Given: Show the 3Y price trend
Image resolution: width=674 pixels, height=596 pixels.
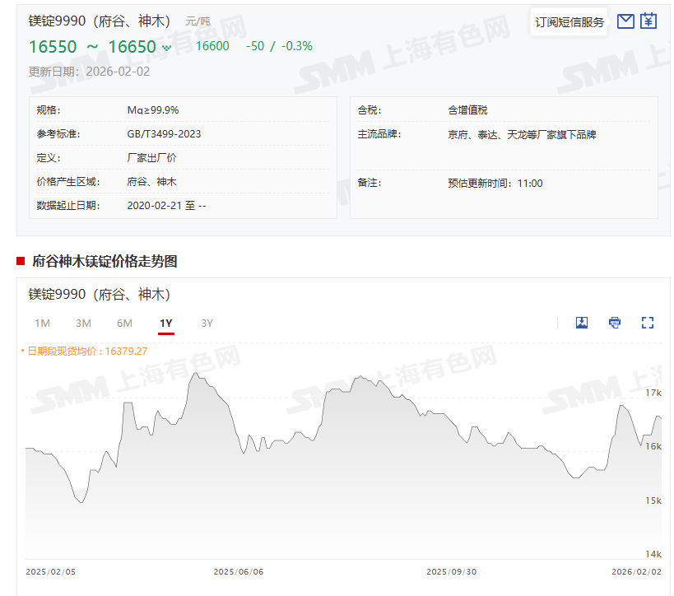Looking at the screenshot, I should click(x=207, y=324).
